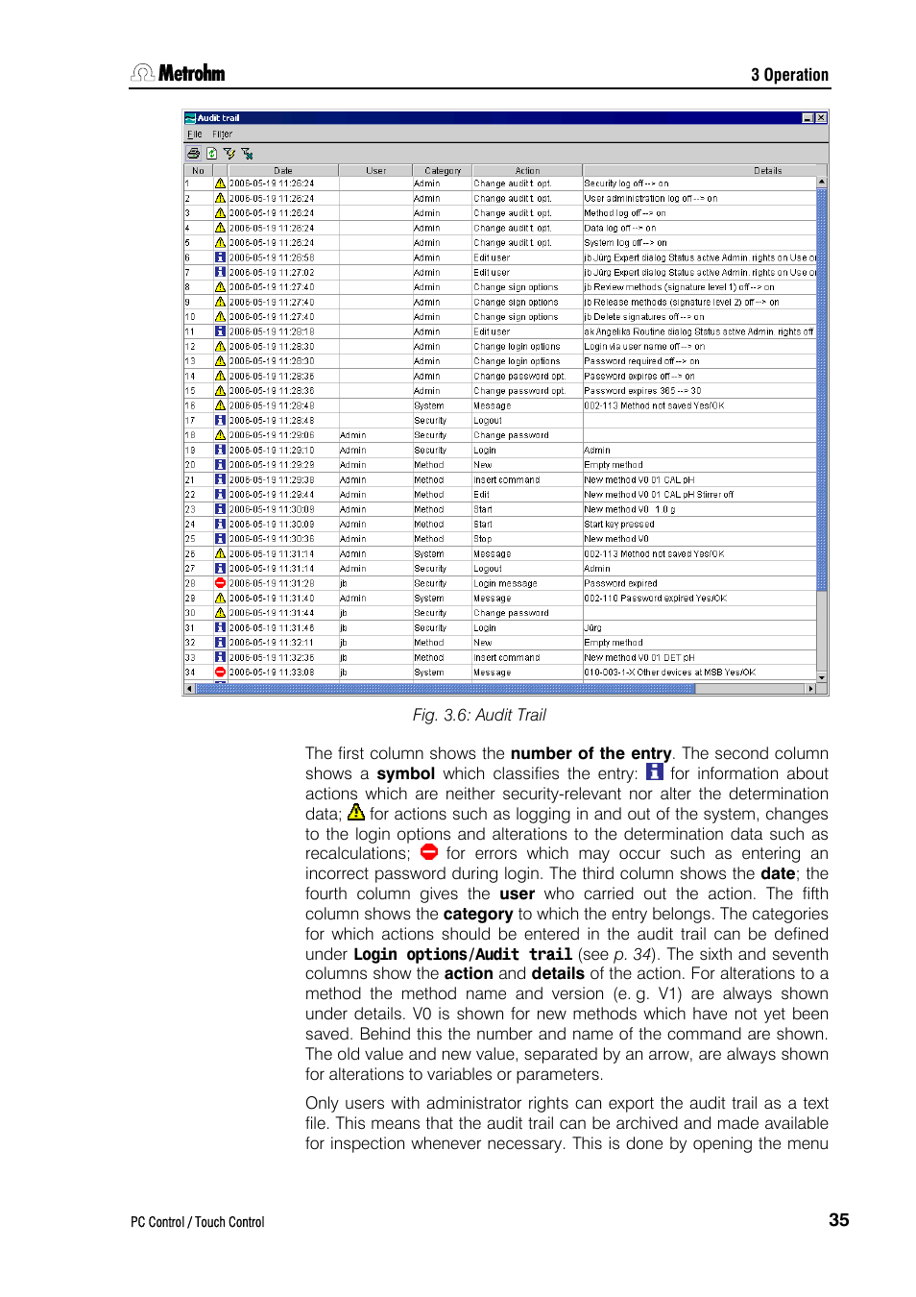This screenshot has width=916, height=1297.
Task: Click the print icon in Audit trail toolbar
Action: [194, 153]
